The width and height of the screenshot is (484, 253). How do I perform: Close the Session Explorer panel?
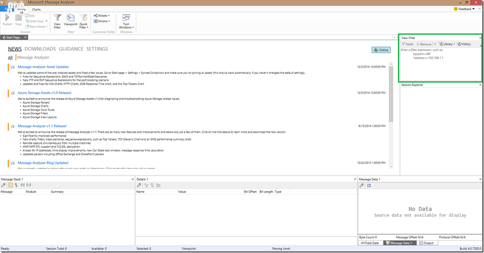[x=480, y=85]
